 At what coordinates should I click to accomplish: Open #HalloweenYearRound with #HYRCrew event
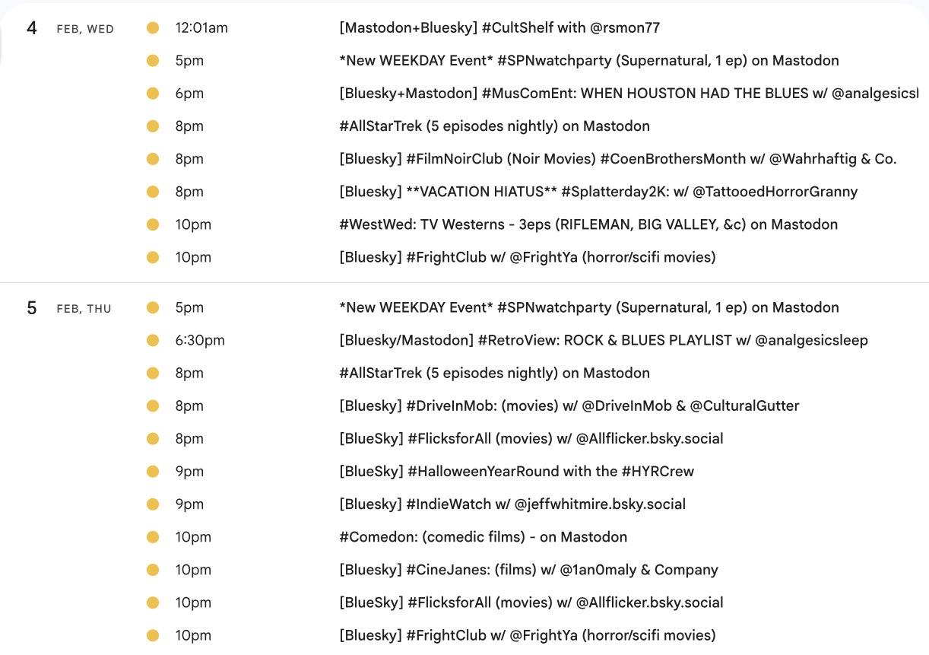click(x=516, y=471)
